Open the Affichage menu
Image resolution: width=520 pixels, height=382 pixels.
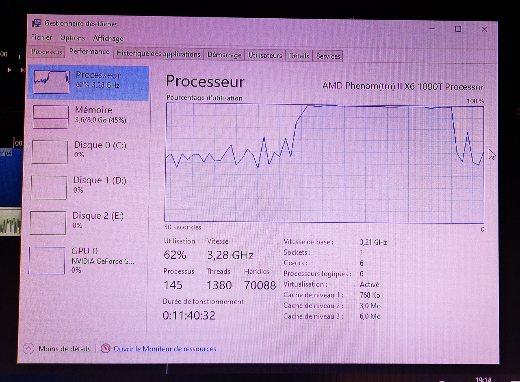coord(108,38)
